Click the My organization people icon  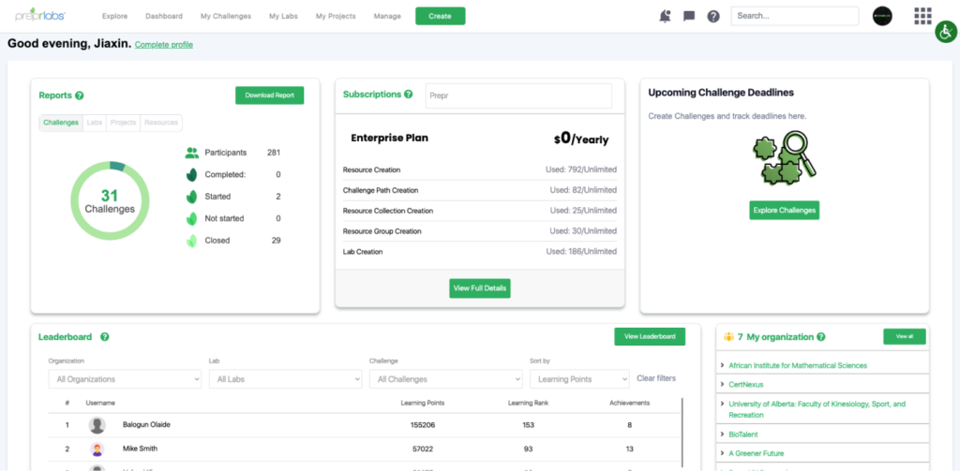coord(728,336)
